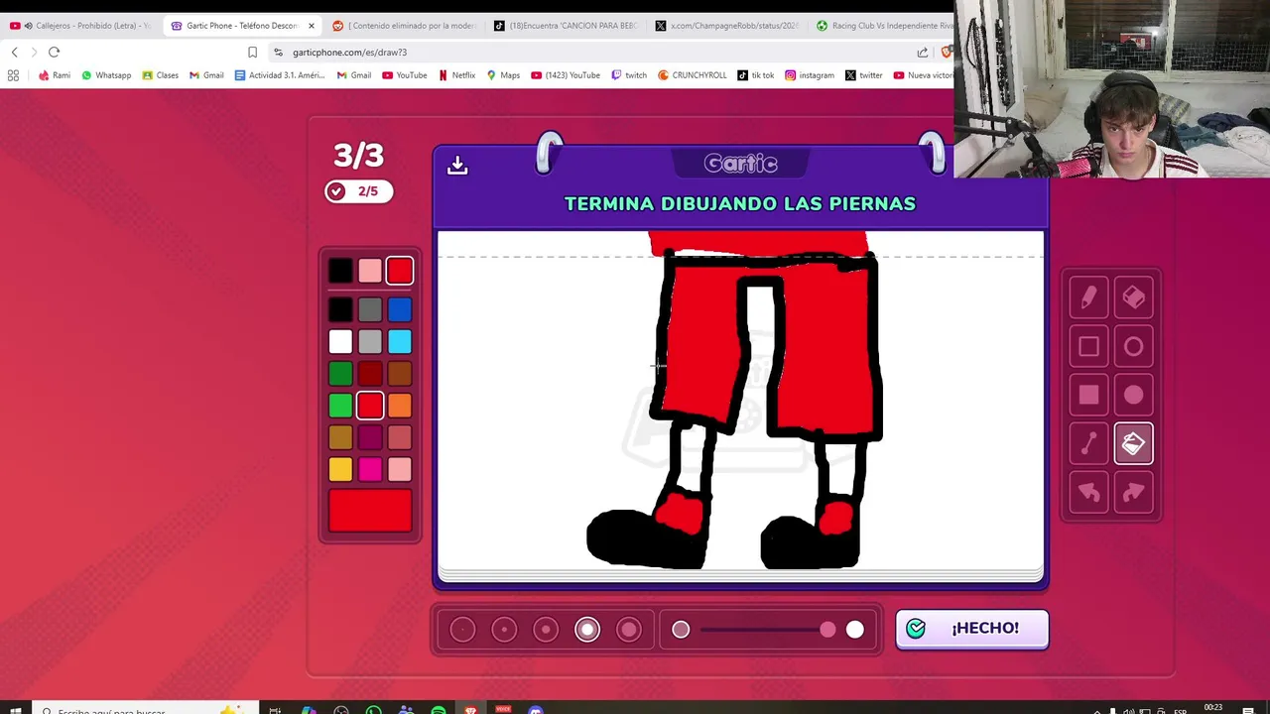The width and height of the screenshot is (1270, 714).
Task: Undo the last drawing stroke
Action: click(1088, 493)
